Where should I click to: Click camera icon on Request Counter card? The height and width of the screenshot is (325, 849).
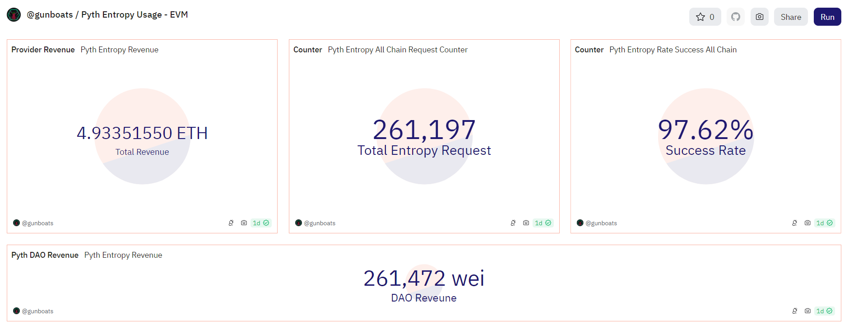pyautogui.click(x=526, y=223)
